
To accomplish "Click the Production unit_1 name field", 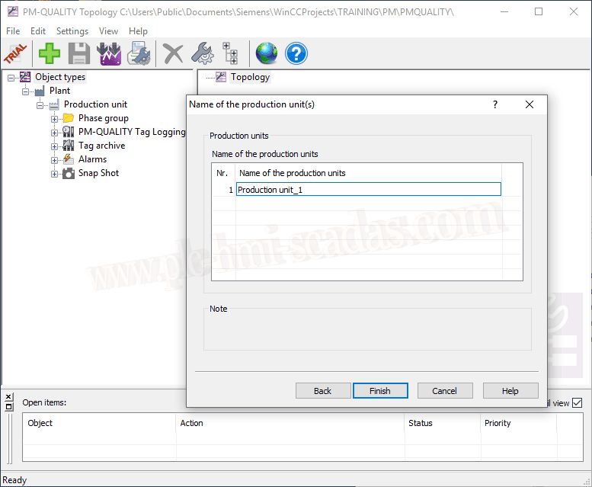I will pos(368,190).
